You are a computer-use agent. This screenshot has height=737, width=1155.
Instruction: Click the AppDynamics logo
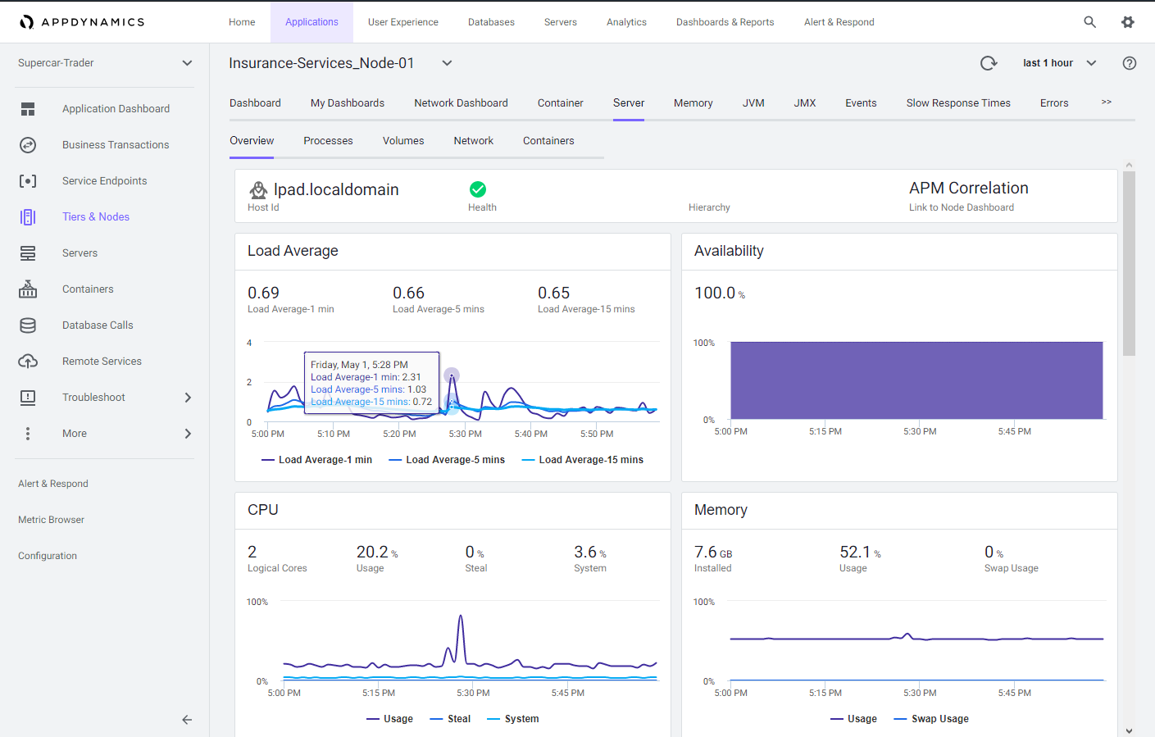(82, 22)
